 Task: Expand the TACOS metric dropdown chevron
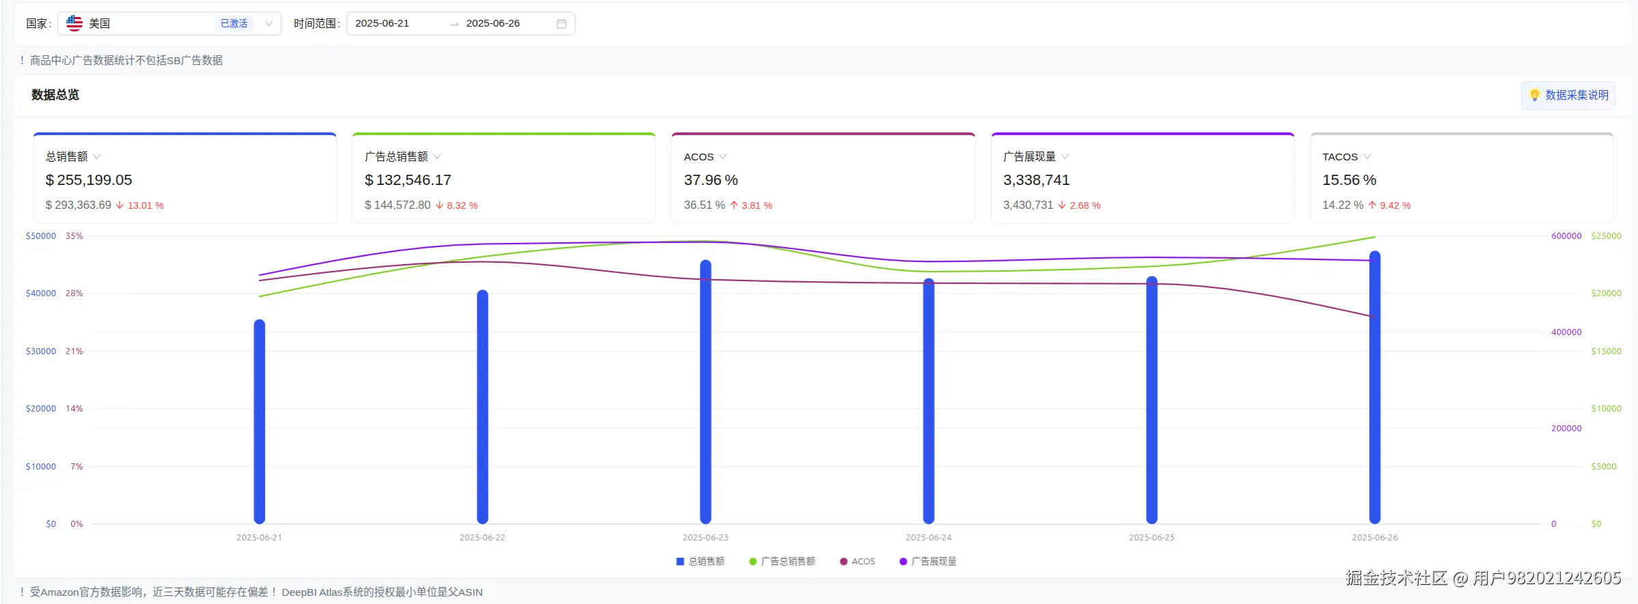[1367, 156]
